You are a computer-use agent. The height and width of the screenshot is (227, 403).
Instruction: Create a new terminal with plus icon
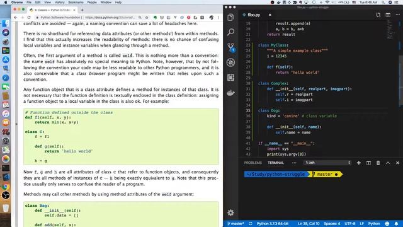358,163
